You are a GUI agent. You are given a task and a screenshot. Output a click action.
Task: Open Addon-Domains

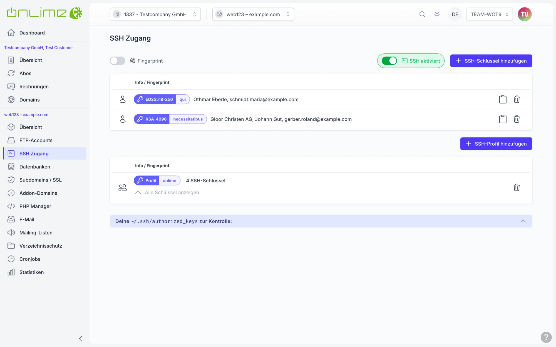(x=44, y=193)
